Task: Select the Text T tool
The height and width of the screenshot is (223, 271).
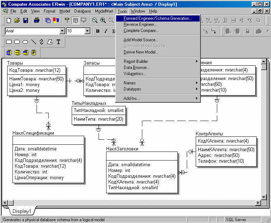Action: [x=58, y=42]
